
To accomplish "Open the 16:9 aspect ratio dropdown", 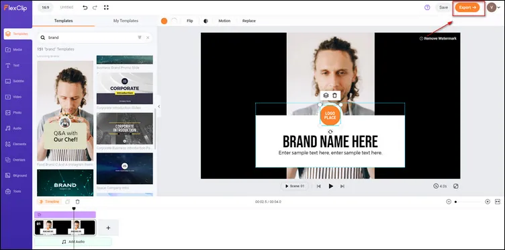I will point(46,7).
